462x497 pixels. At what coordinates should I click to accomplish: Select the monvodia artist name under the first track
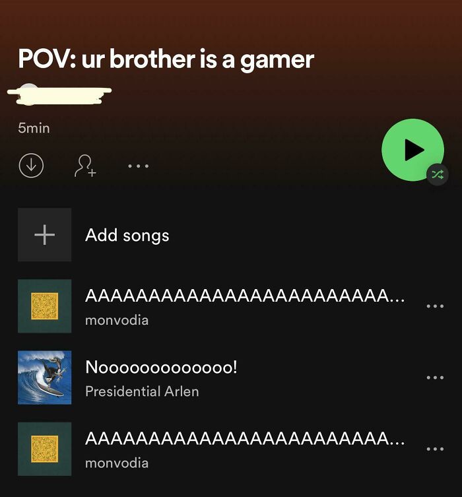[x=117, y=321]
